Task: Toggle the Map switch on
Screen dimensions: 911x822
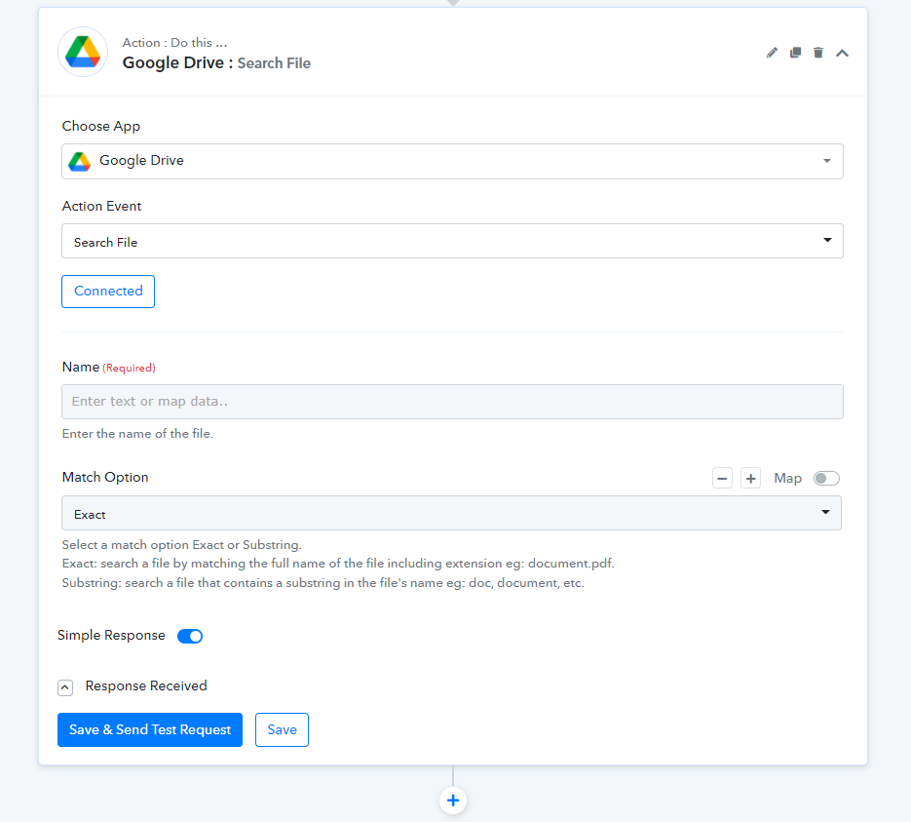Action: [826, 479]
